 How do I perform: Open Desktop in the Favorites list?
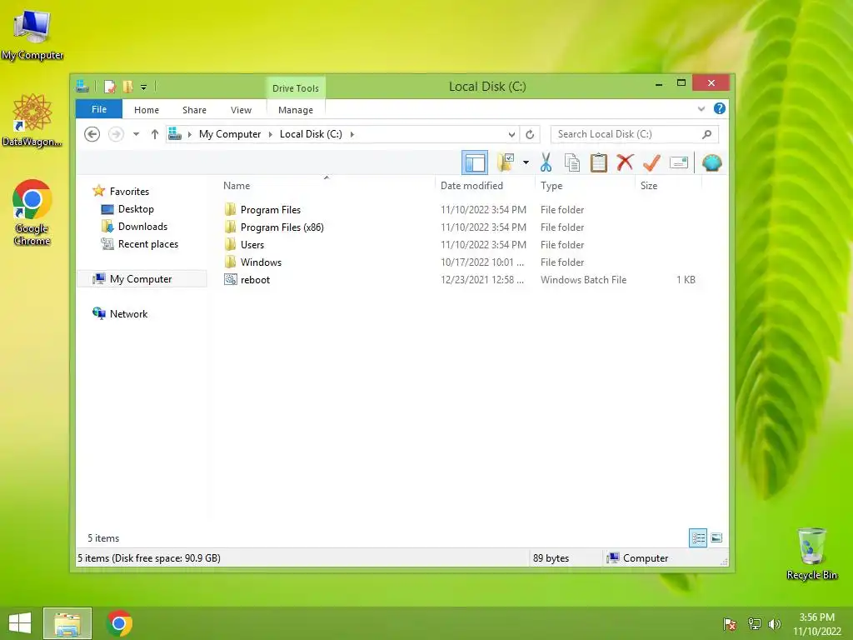(136, 209)
